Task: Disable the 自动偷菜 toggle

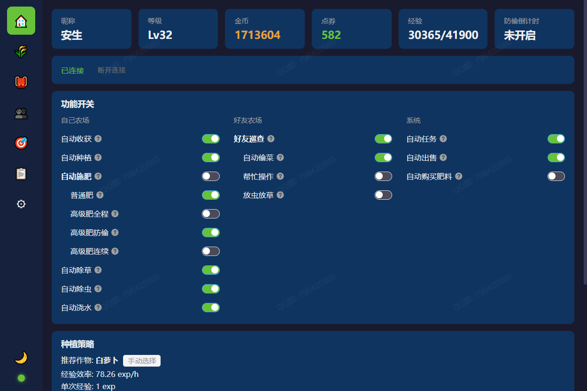Action: [x=383, y=158]
